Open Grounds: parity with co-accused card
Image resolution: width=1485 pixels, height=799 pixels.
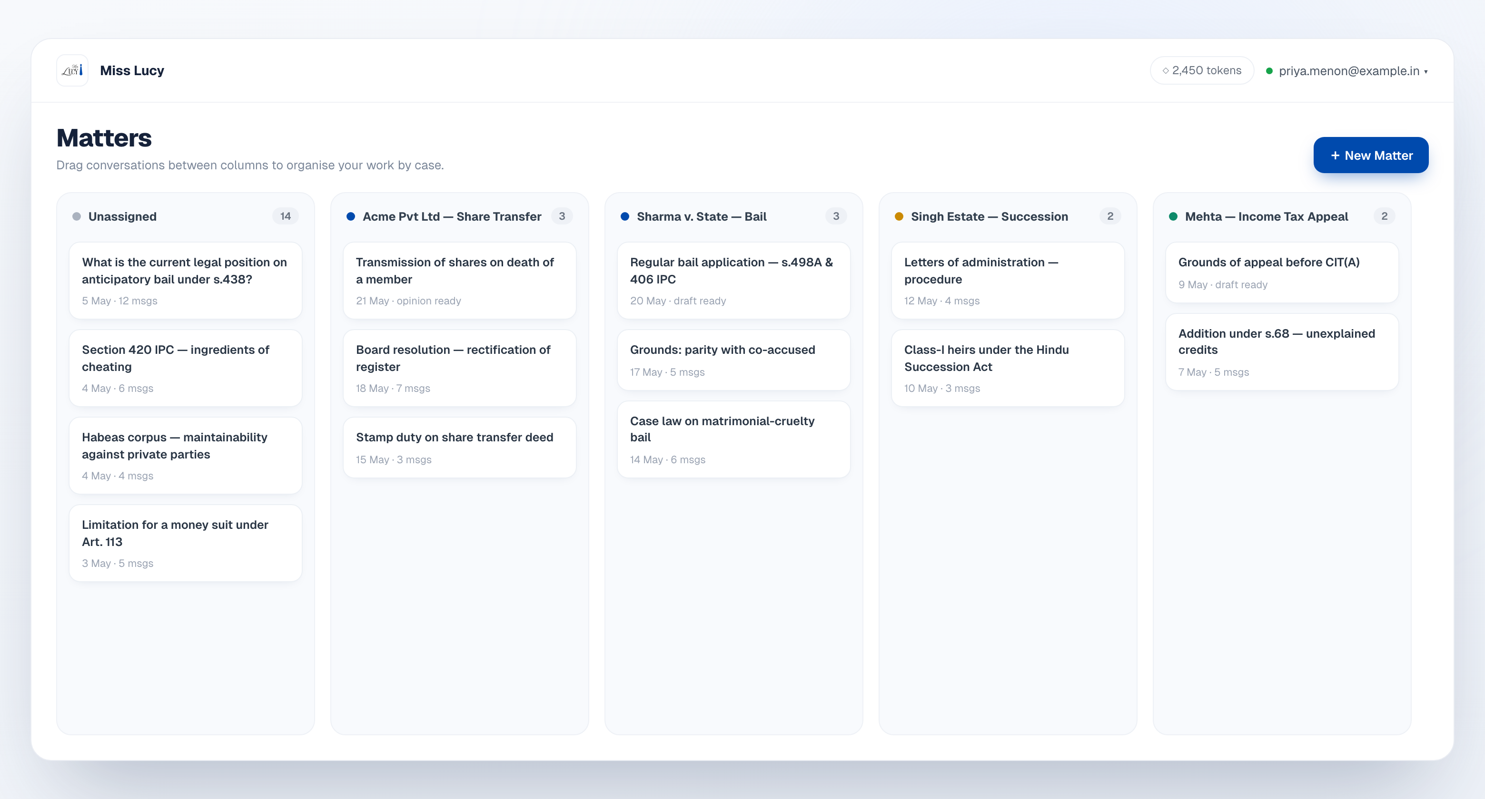point(734,360)
